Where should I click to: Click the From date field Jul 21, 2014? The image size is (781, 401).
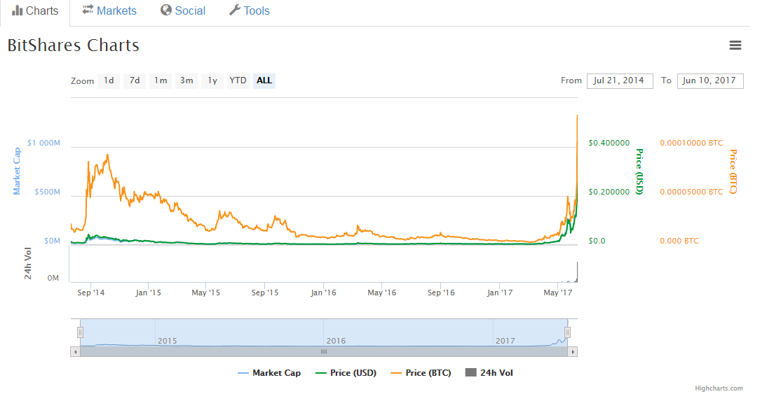pyautogui.click(x=620, y=81)
